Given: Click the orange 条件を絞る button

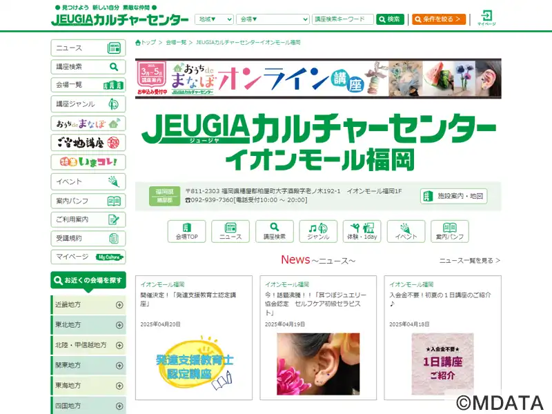Looking at the screenshot, I should point(439,19).
